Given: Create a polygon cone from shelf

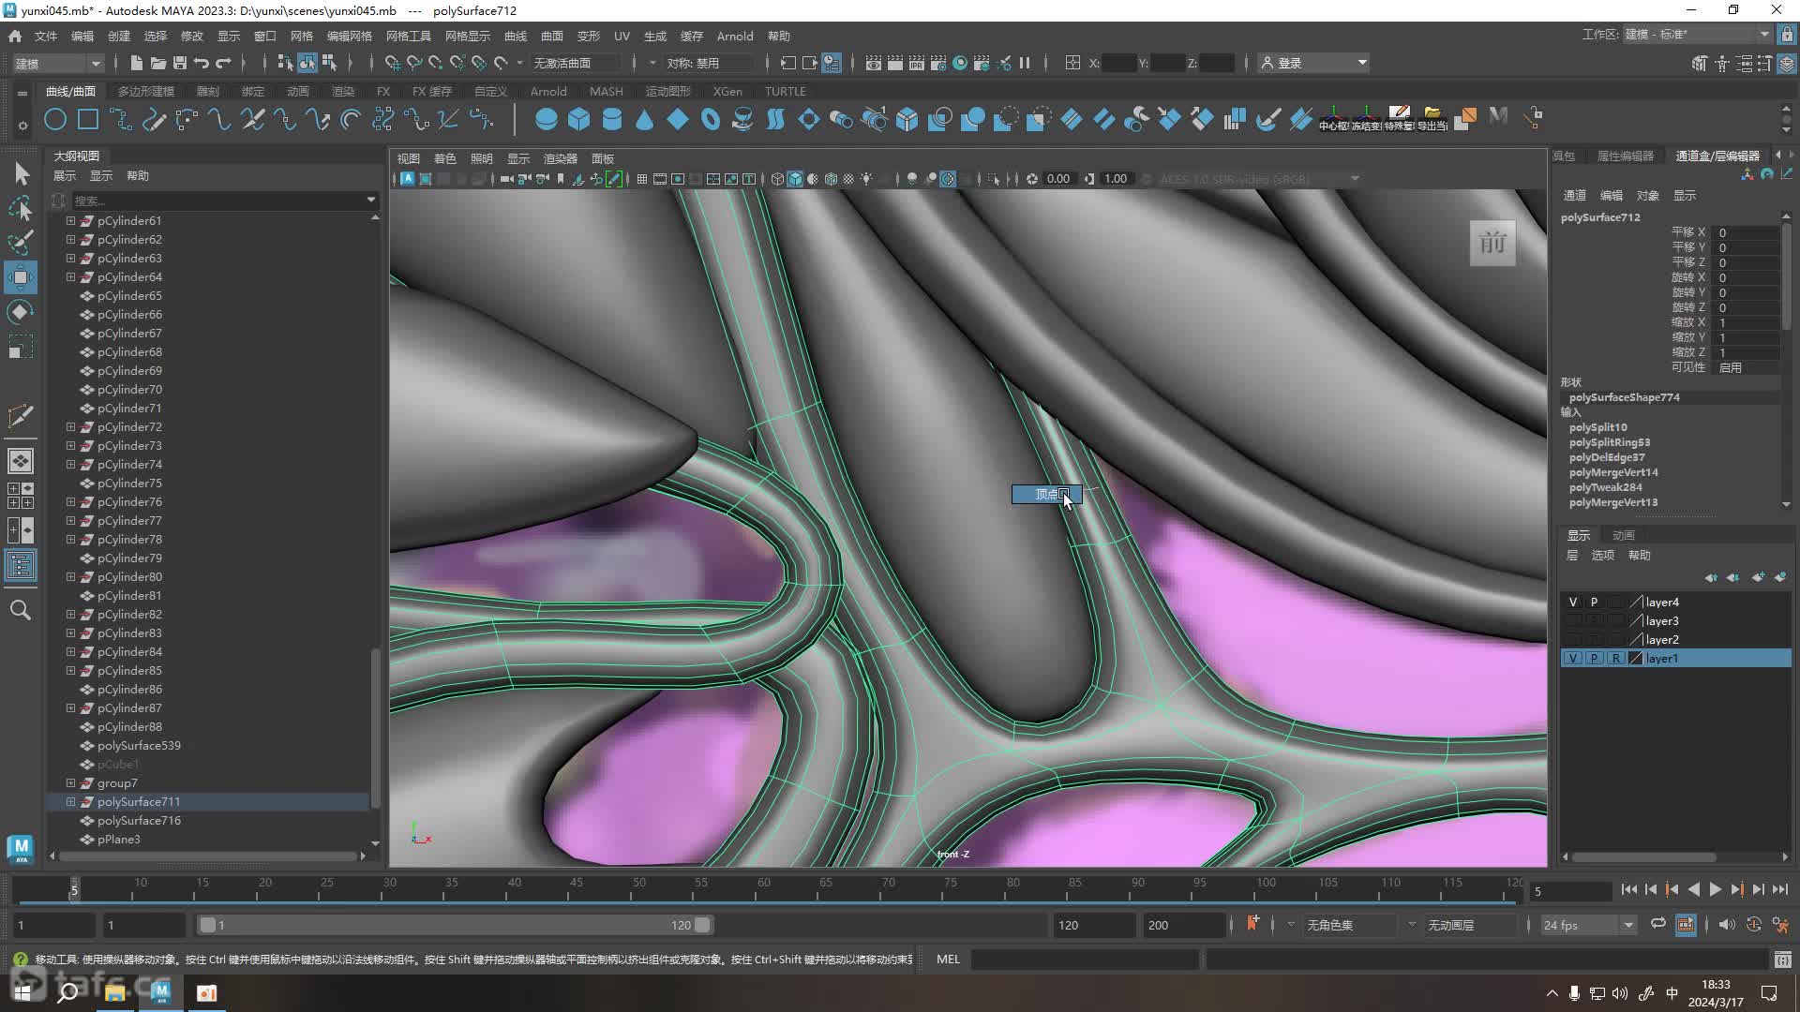Looking at the screenshot, I should click(x=644, y=119).
